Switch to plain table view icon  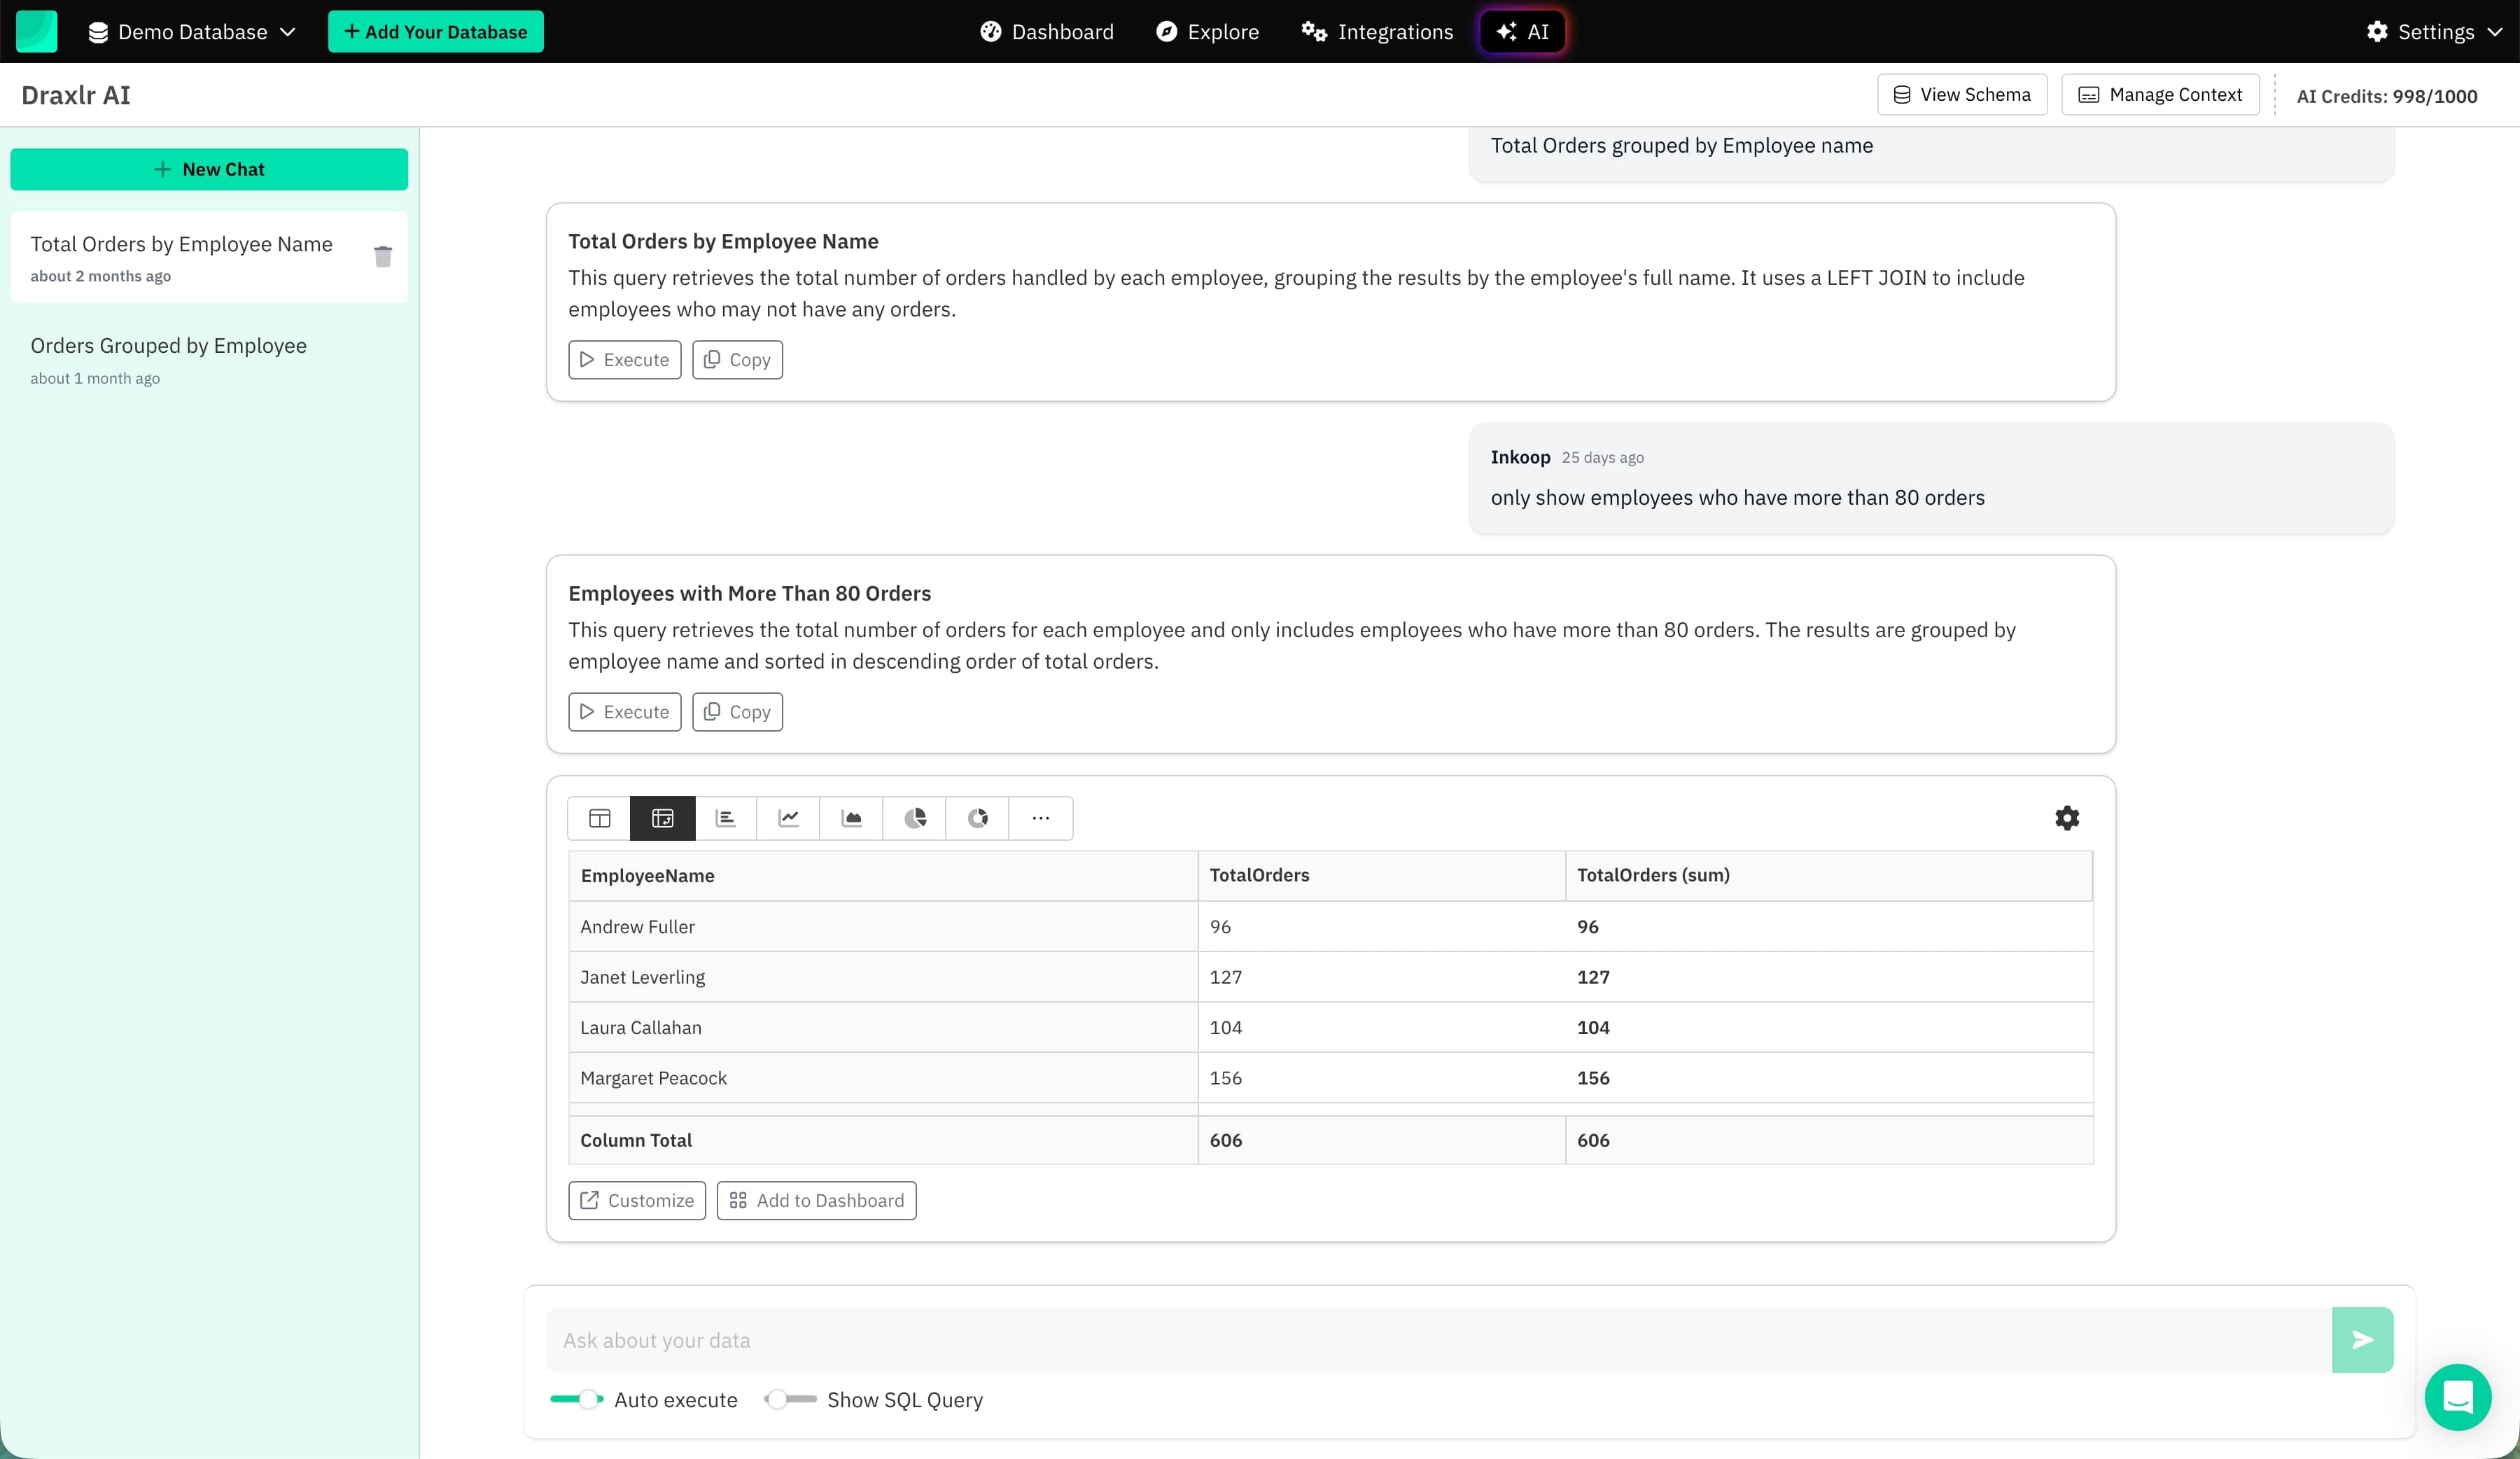[x=599, y=818]
